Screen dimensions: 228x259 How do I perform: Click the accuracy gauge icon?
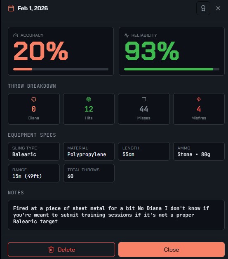click(16, 35)
